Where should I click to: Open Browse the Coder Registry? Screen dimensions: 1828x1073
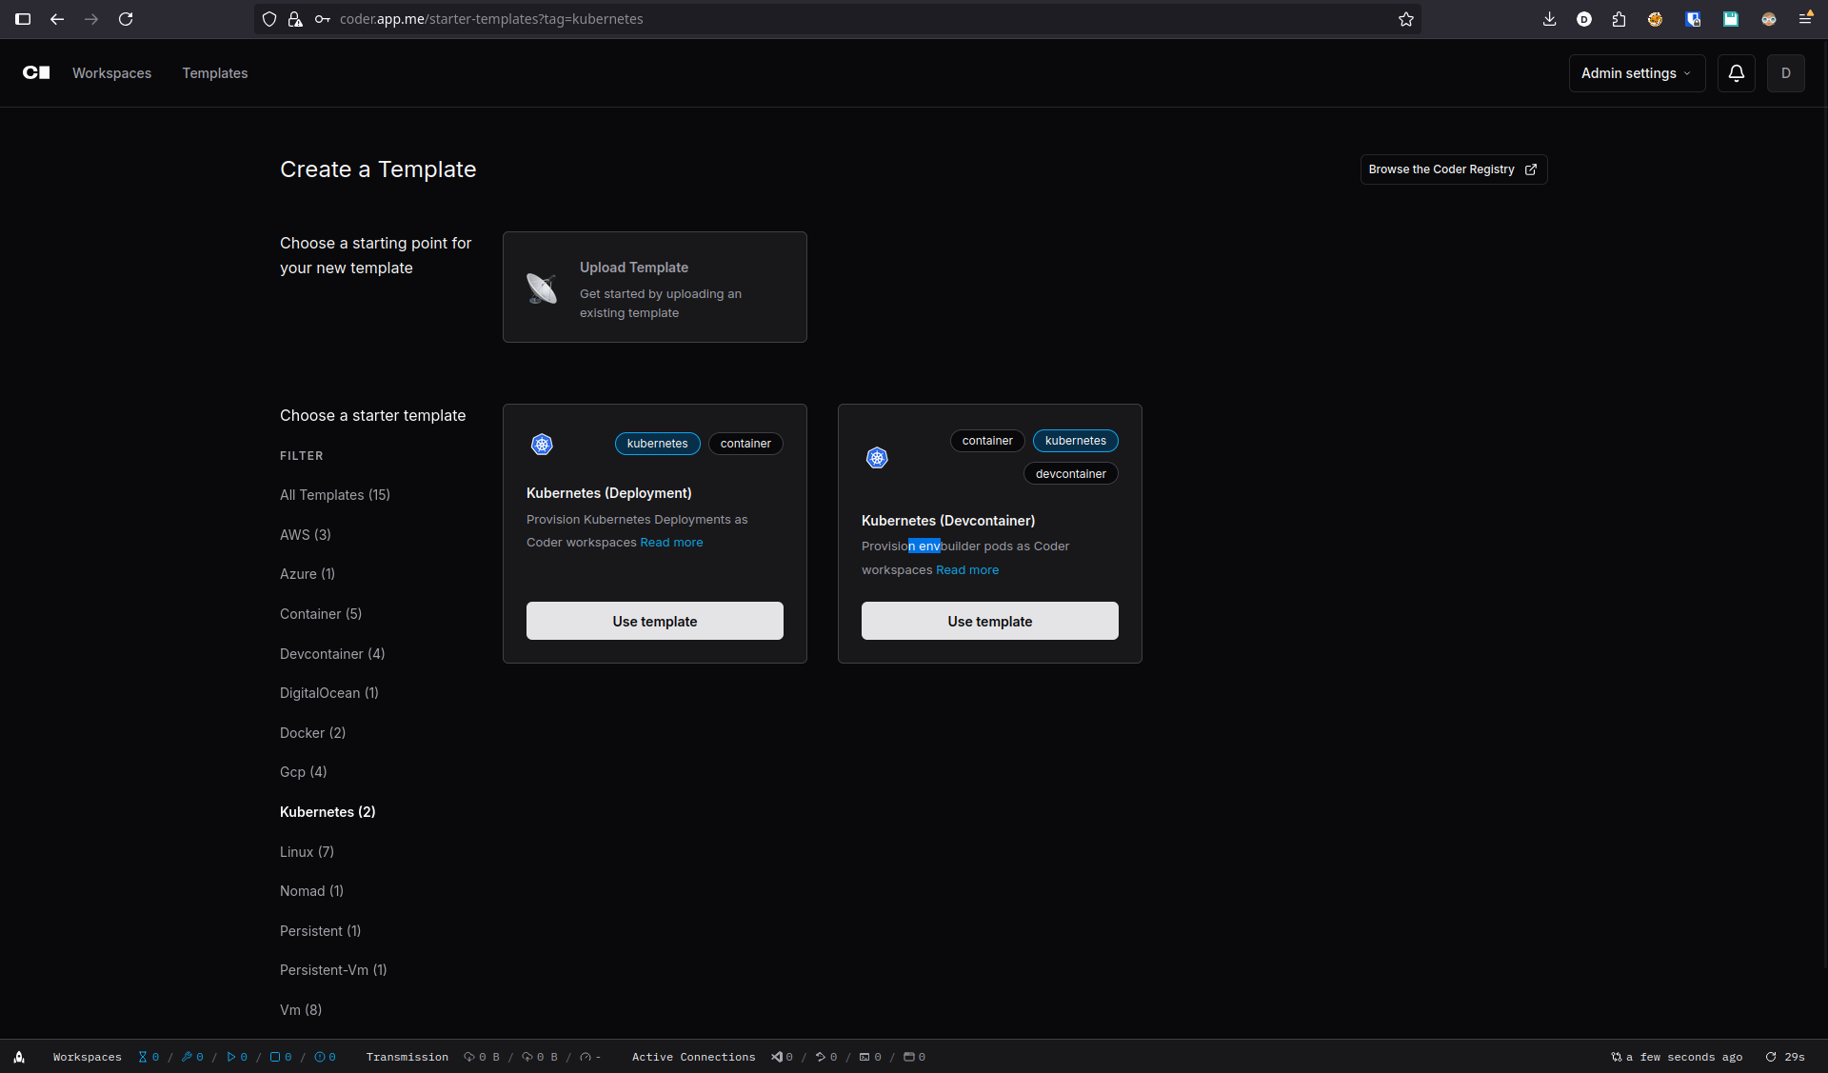tap(1452, 169)
